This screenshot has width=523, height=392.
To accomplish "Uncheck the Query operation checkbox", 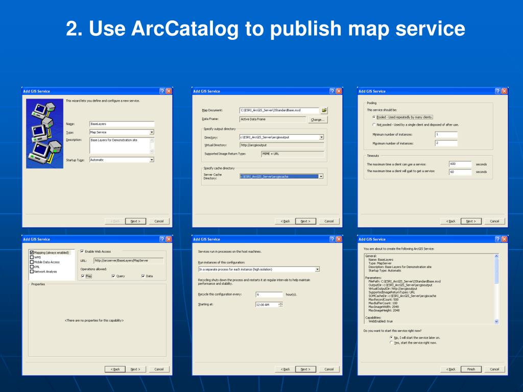I will click(113, 276).
